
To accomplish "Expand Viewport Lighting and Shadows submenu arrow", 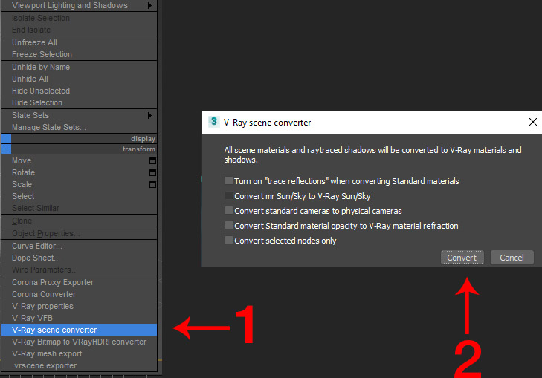I will pyautogui.click(x=149, y=5).
